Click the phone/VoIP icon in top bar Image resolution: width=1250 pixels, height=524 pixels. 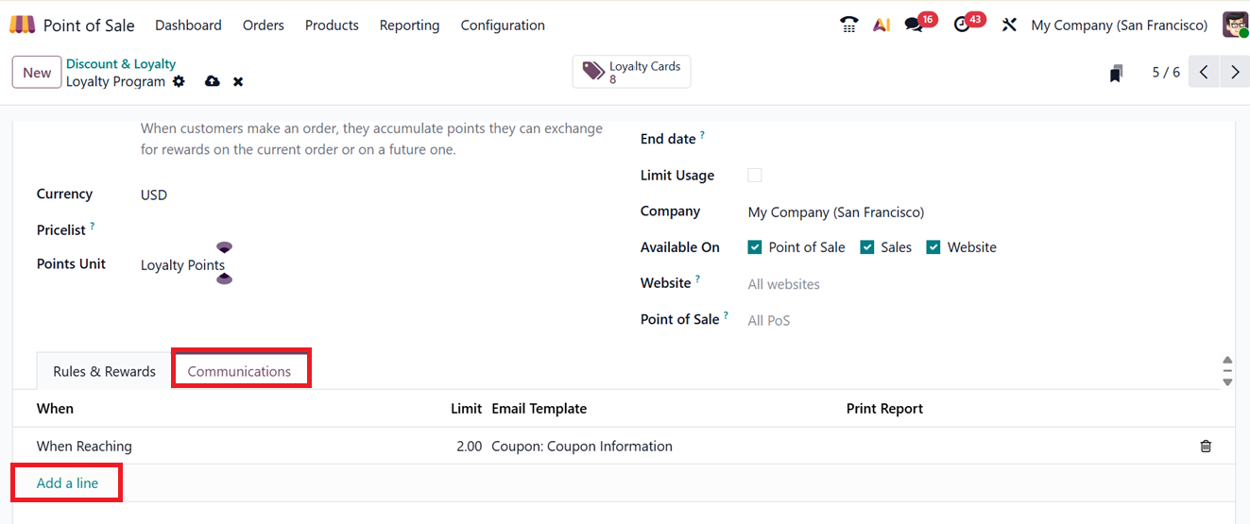848,25
